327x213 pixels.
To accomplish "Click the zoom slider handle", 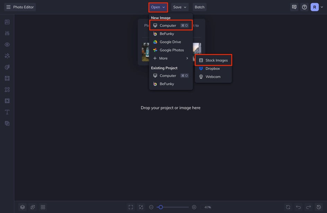I will pos(161,207).
